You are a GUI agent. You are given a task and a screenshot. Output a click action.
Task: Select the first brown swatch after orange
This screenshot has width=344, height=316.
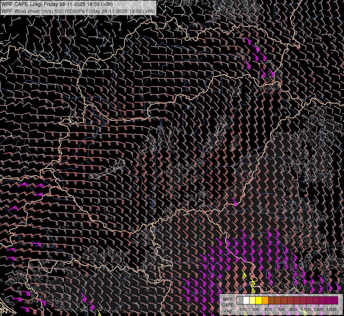pyautogui.click(x=271, y=301)
